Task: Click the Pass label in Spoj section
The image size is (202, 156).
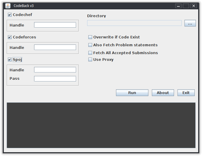Action: (15, 79)
